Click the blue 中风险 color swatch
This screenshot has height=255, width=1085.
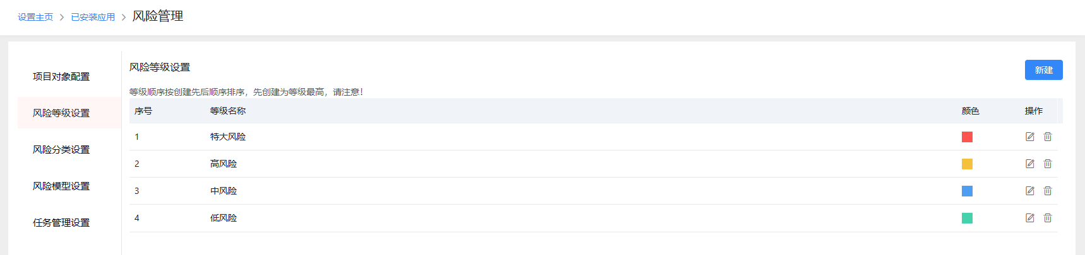[967, 191]
